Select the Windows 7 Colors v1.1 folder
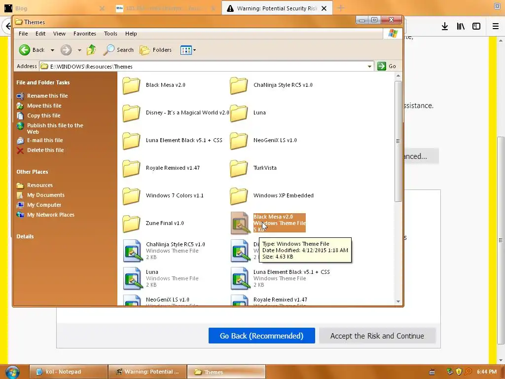Viewport: 505px width, 379px height. point(163,196)
